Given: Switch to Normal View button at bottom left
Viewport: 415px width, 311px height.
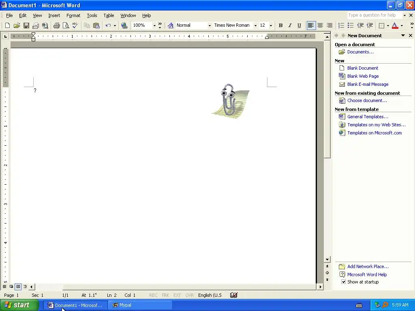Looking at the screenshot, I should (4, 286).
